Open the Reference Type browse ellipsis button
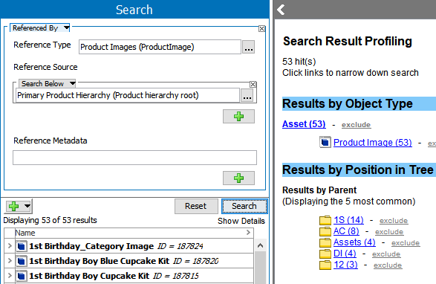Screen dimensions: 436x284 248,47
